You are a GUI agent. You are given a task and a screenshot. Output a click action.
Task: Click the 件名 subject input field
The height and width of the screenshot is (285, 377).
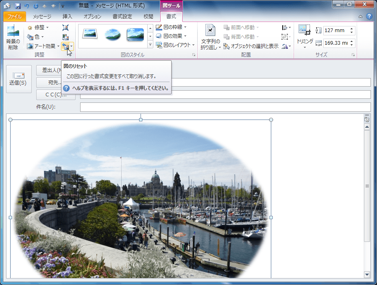[x=225, y=107]
